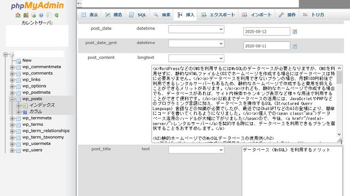Open the wp_posts table
Screen dimensions: 350x196
tap(32, 99)
